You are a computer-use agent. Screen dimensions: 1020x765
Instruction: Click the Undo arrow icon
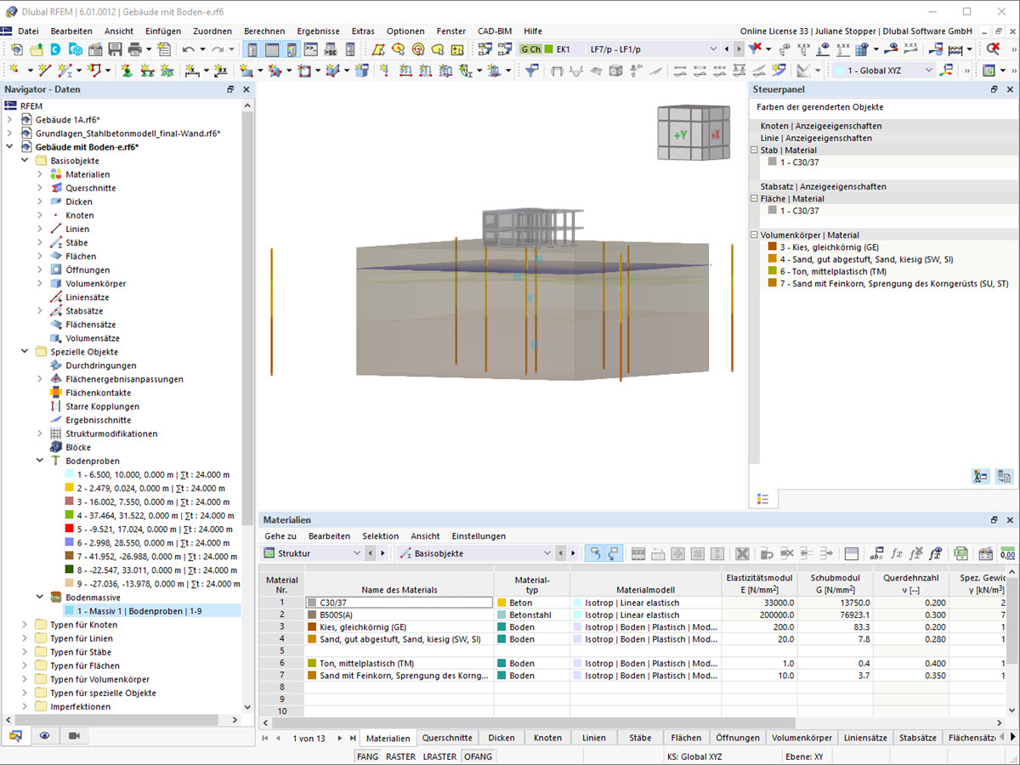[188, 49]
